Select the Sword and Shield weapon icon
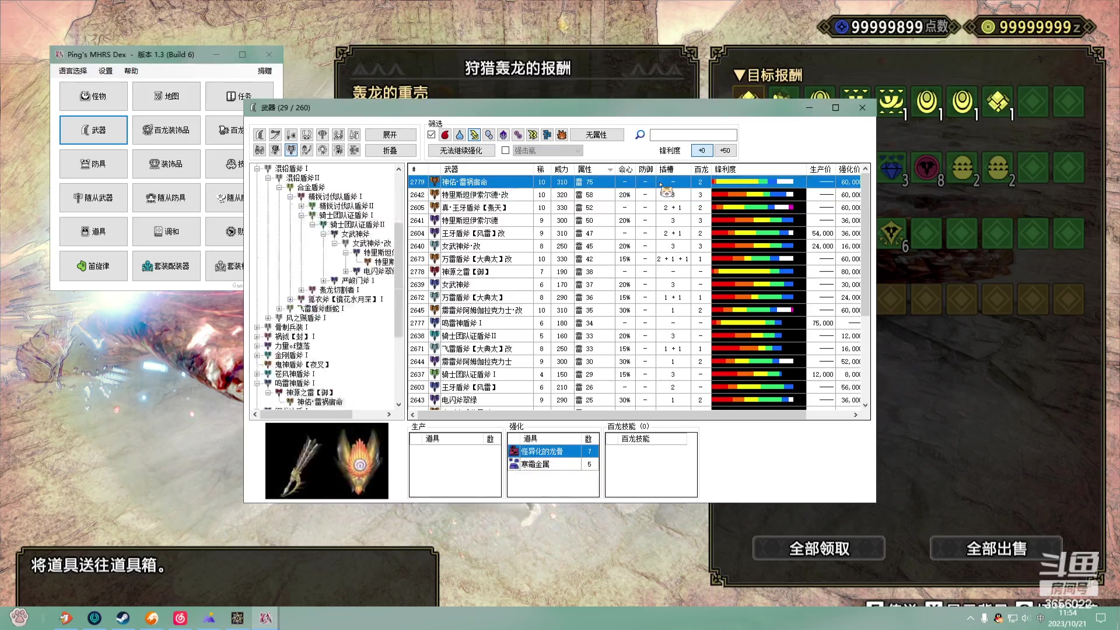 (291, 135)
